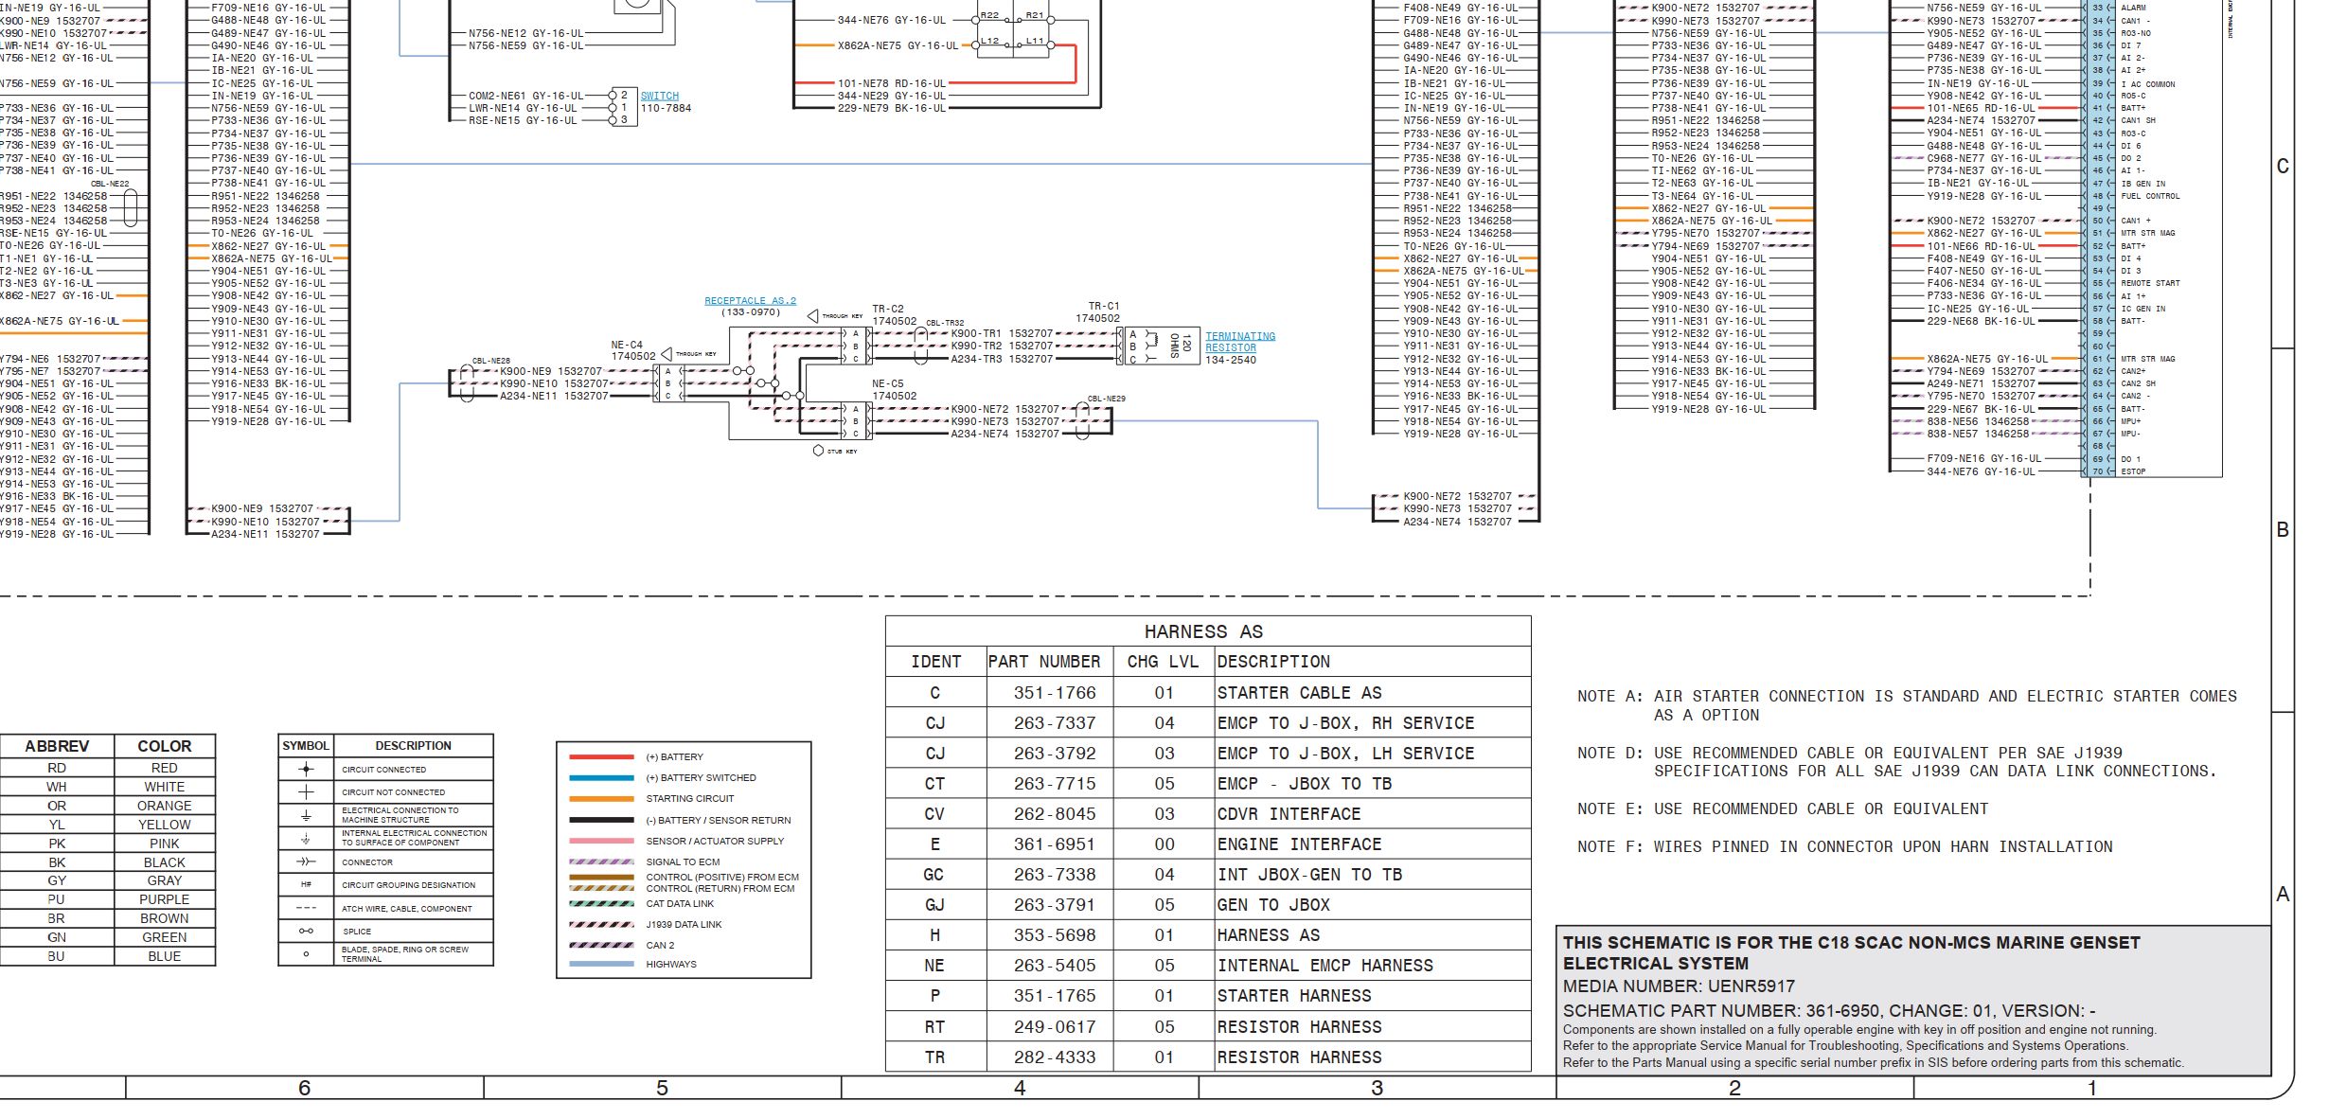Click the FUEL CONTROL pin label
This screenshot has width=2329, height=1119.
[2150, 197]
